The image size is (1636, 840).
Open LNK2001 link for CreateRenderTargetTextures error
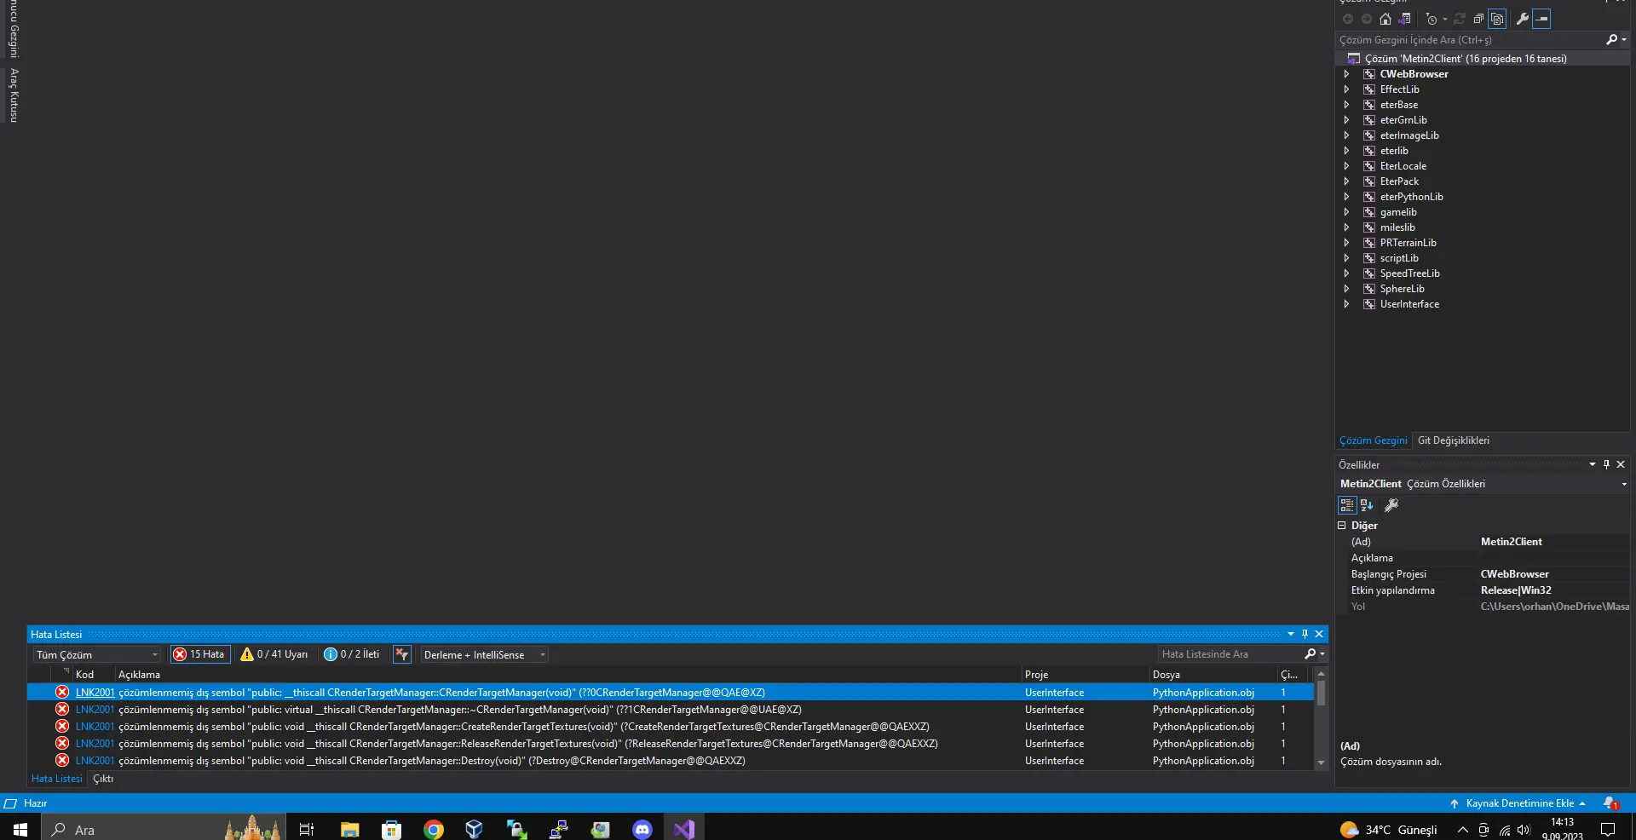click(95, 727)
